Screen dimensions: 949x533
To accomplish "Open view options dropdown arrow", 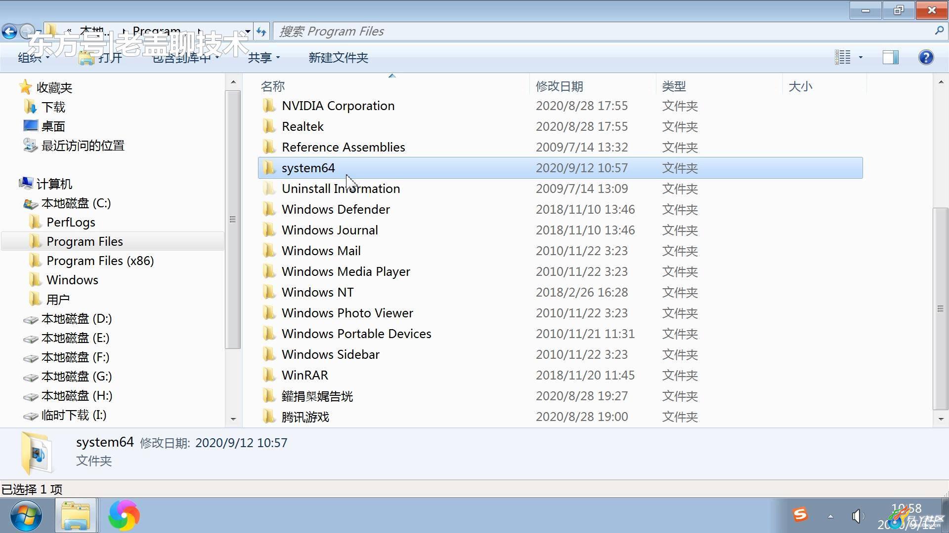I will (x=861, y=57).
